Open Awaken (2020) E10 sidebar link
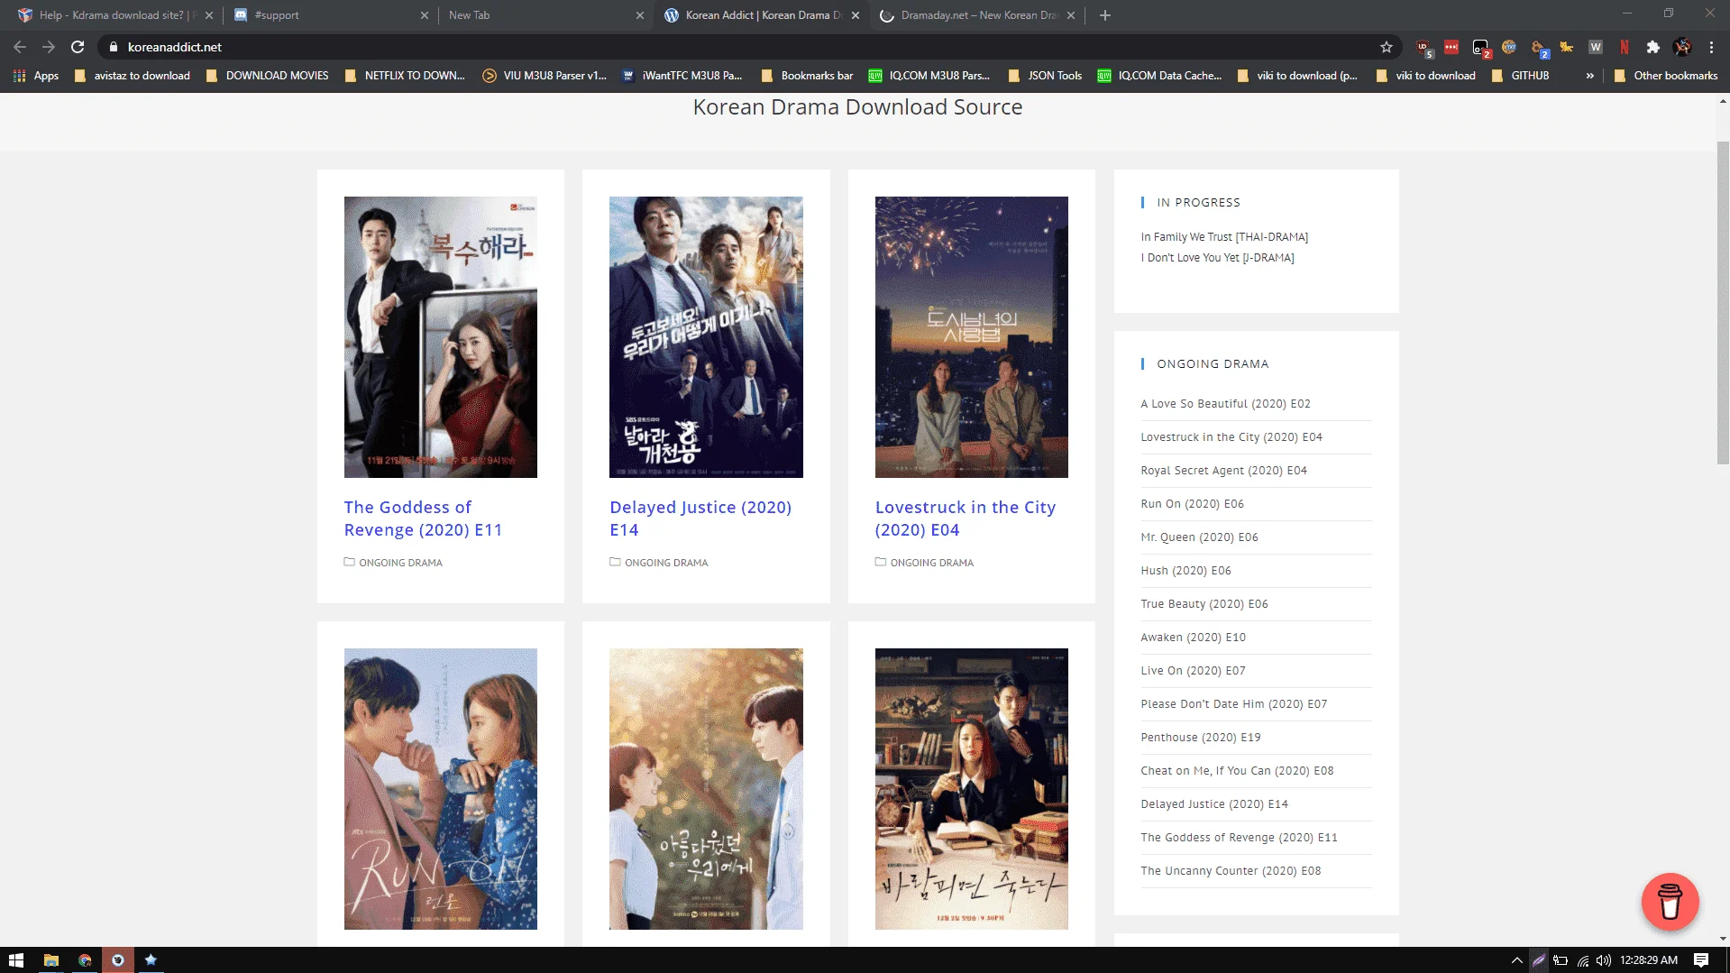 1193,638
